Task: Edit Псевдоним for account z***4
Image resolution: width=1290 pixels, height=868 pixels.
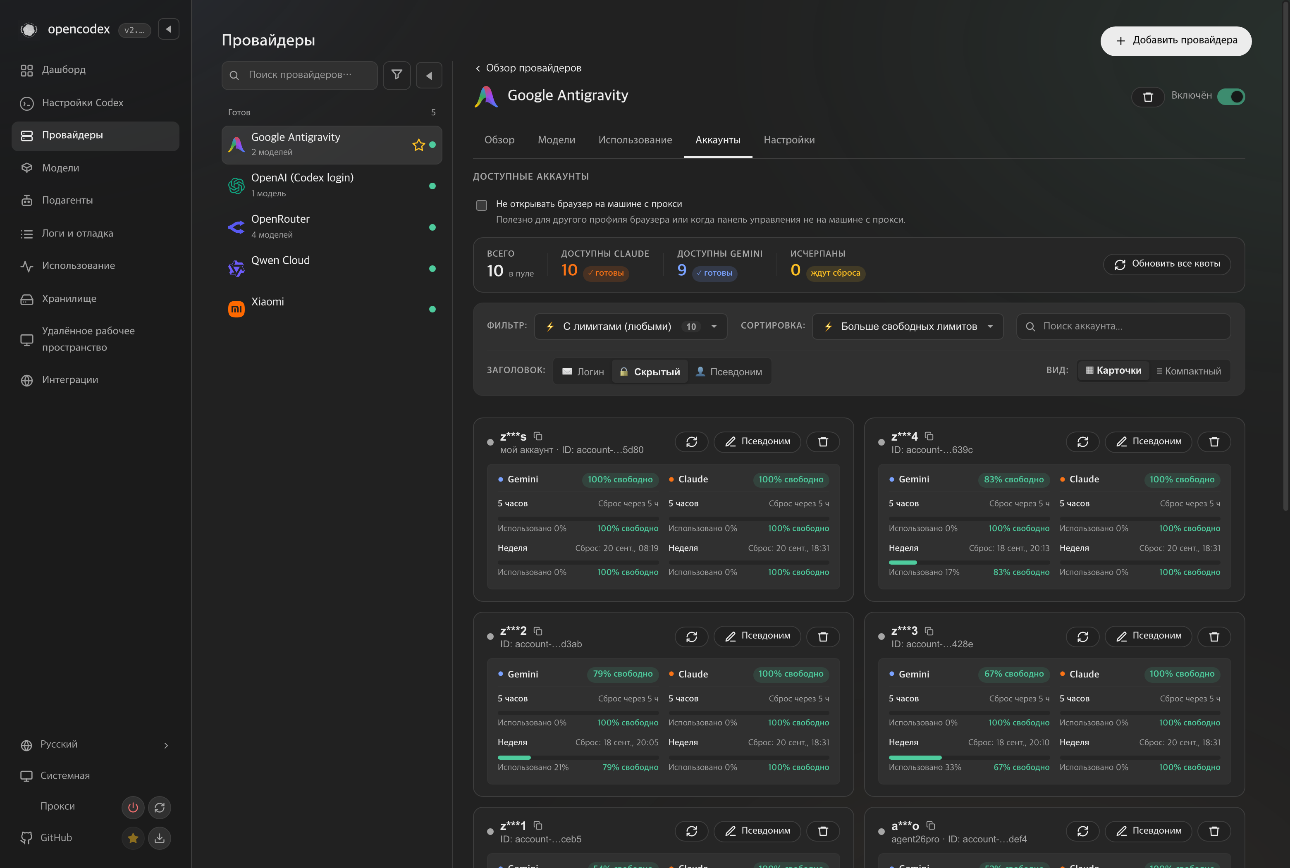Action: pos(1148,442)
